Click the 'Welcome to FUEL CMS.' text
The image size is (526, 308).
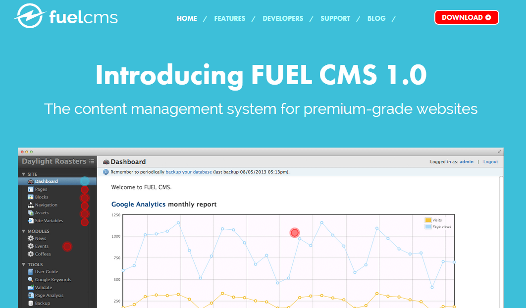coord(141,187)
